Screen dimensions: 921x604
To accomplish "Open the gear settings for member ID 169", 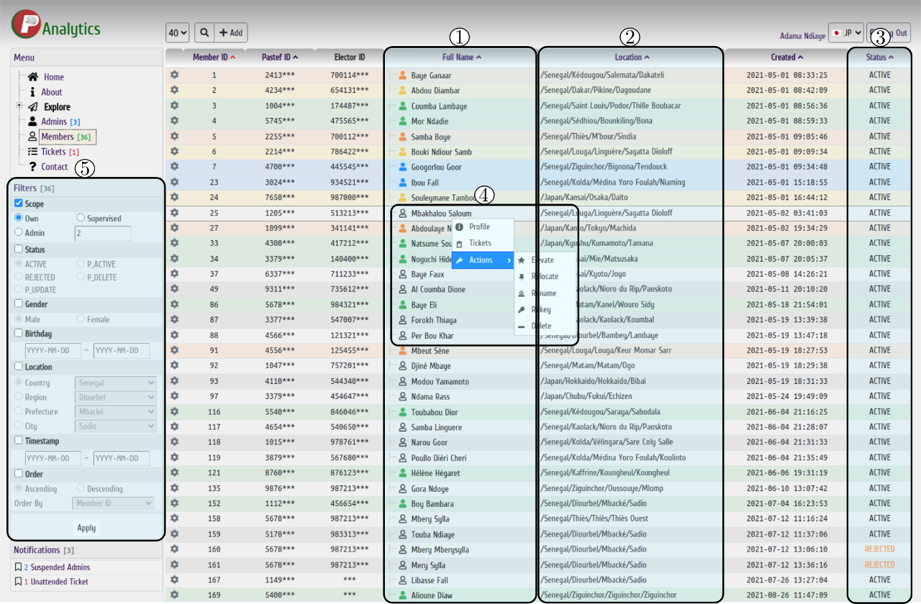I will 174,595.
